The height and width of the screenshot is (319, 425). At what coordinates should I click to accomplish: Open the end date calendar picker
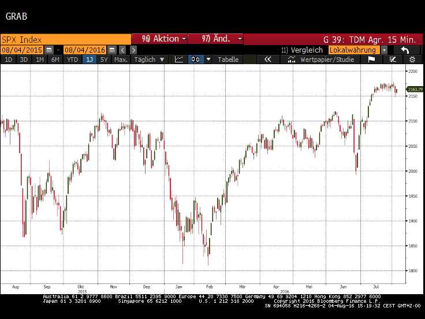coord(113,50)
